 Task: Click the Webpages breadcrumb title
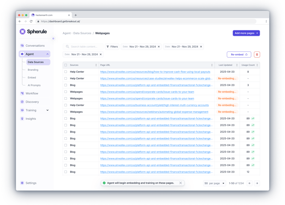coord(102,33)
